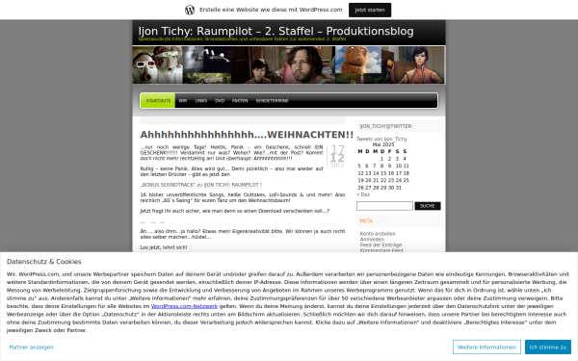Open 'Anmelden' meta link
This screenshot has height=361, width=578.
[x=372, y=240]
